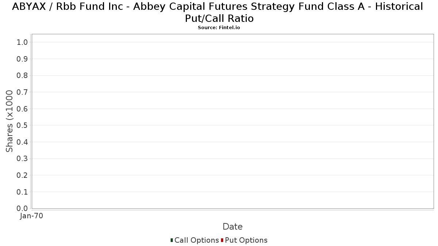Viewport: 438px width, 246px height.
Task: Choose the 0.3 y-axis tick label
Action: tap(22, 159)
